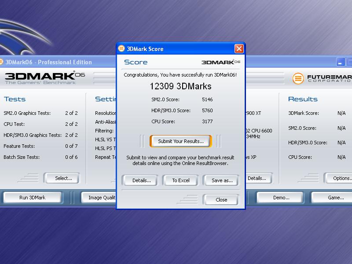Click the congratulations message text
The height and width of the screenshot is (264, 352).
180,75
